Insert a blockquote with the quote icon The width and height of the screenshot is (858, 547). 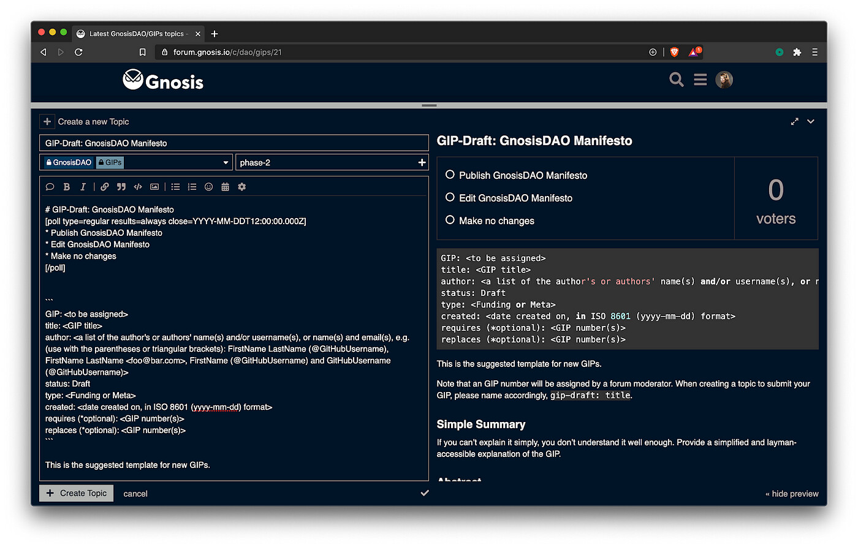[121, 187]
